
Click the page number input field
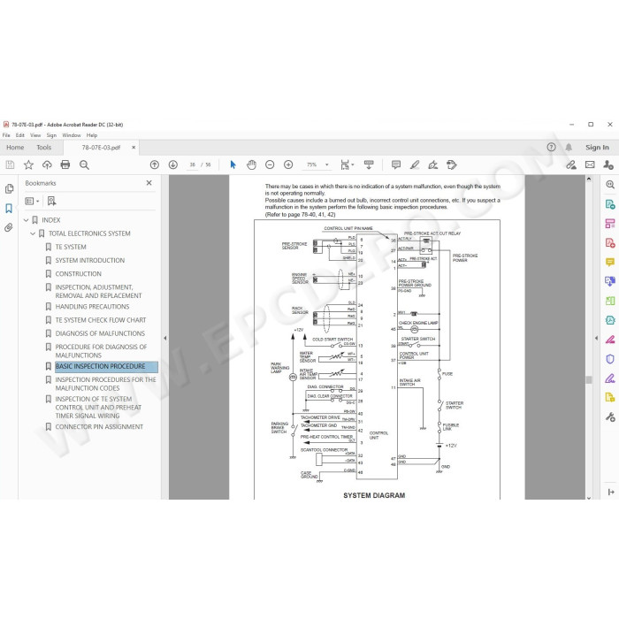pos(192,164)
